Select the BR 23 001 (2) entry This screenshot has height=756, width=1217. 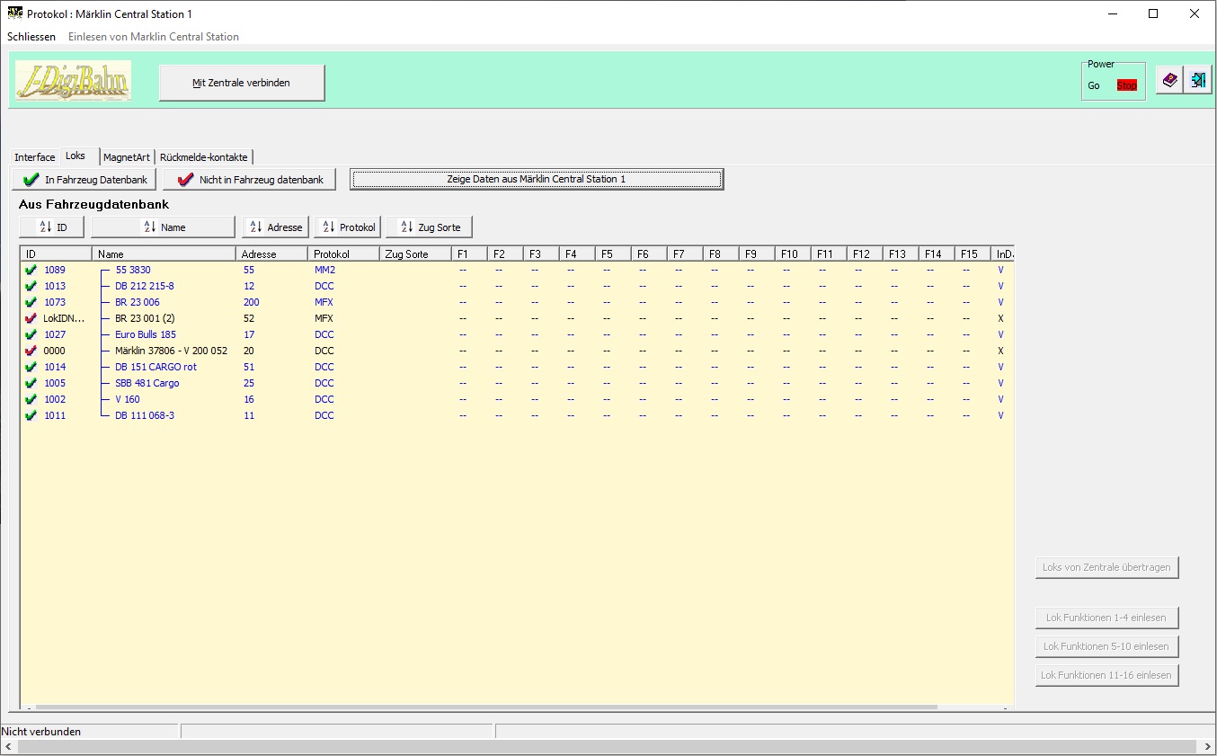click(145, 318)
